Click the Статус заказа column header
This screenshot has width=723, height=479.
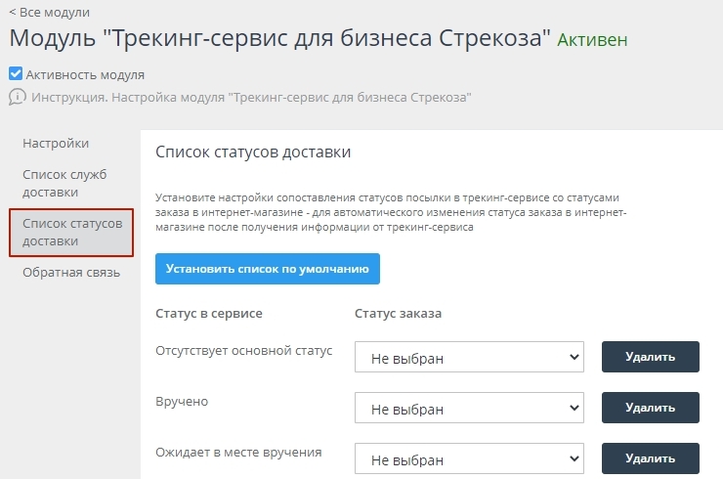(398, 314)
